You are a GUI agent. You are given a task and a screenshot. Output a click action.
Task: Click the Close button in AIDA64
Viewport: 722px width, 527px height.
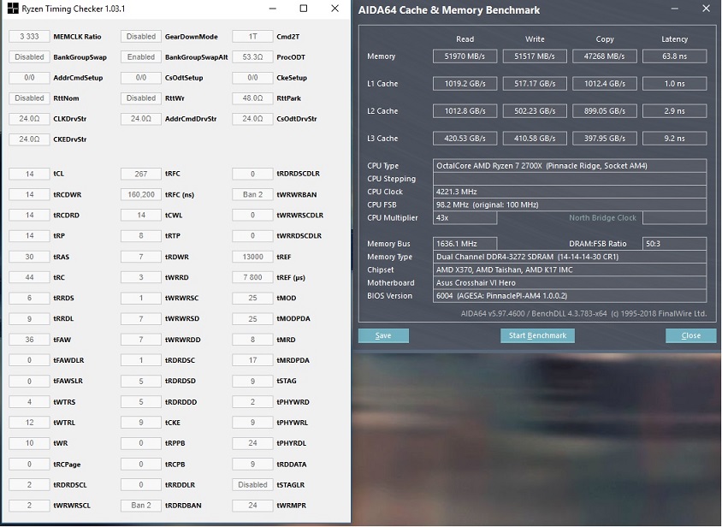click(x=690, y=335)
